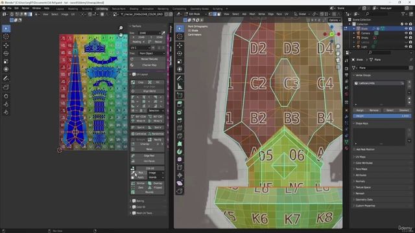
Task: Select the Smooth vertices tool
Action: (x=180, y=160)
